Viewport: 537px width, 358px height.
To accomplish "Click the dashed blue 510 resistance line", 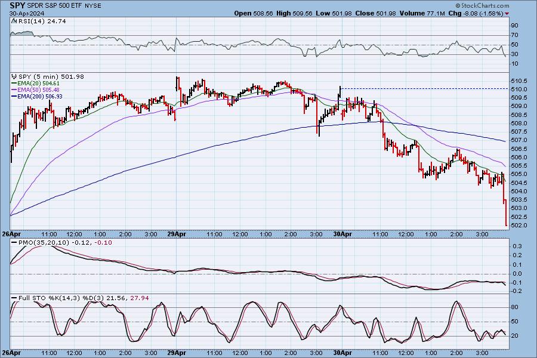I will click(x=425, y=89).
